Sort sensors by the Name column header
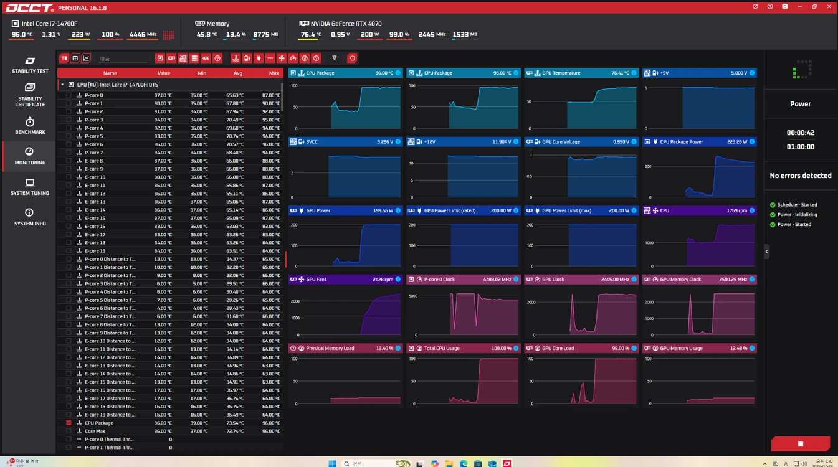 [110, 73]
